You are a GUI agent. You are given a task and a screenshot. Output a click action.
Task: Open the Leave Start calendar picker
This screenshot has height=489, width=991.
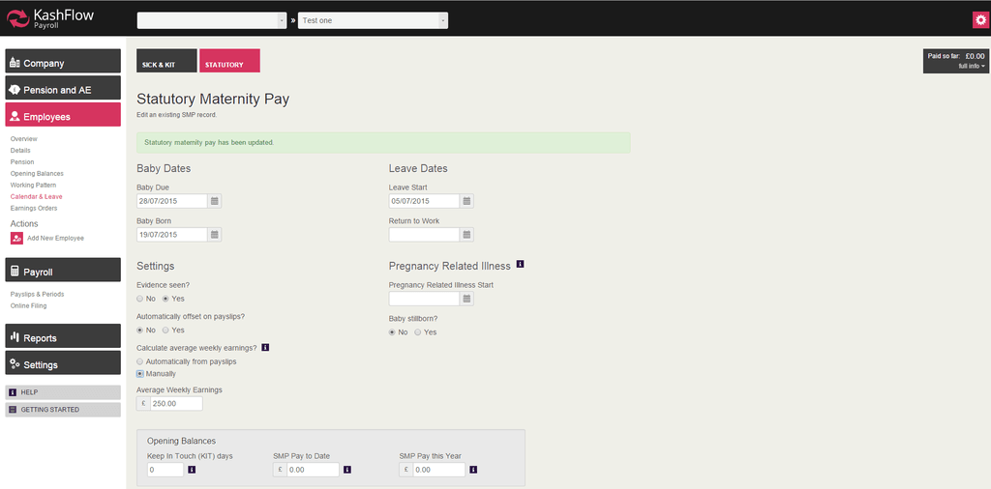coord(466,201)
